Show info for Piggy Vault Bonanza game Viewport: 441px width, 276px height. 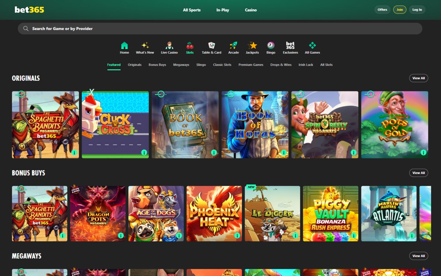[x=353, y=236]
